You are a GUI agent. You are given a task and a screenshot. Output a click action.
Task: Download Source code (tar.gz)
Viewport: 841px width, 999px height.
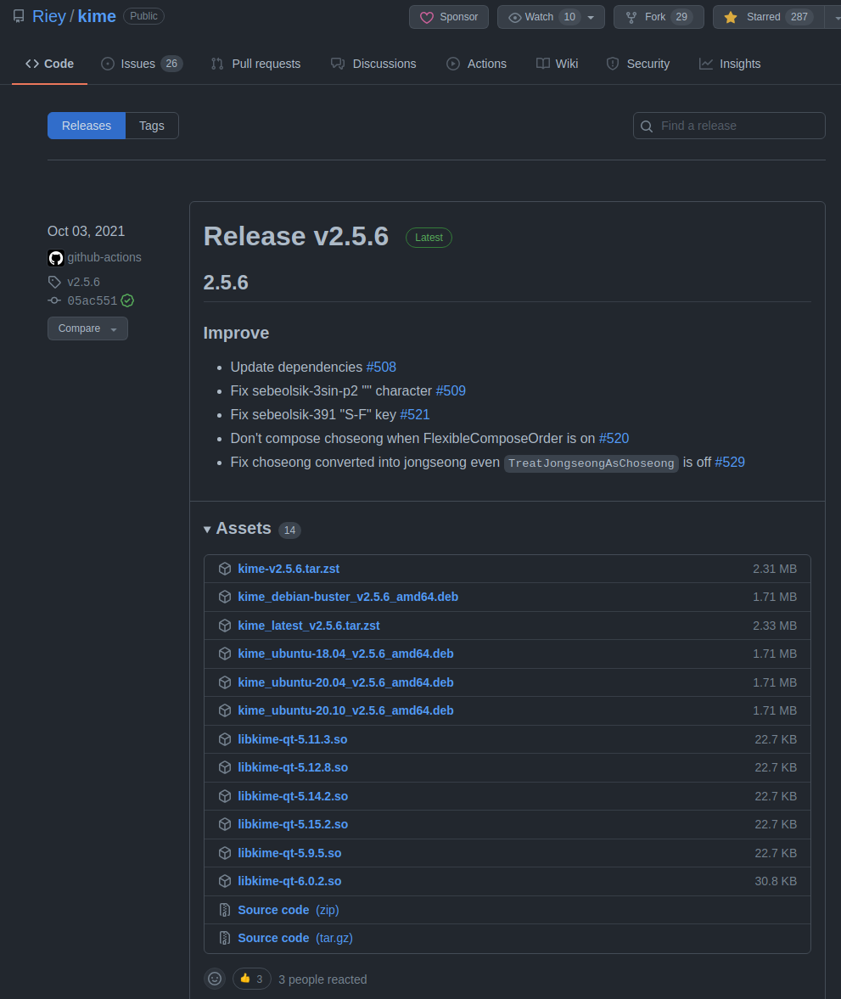295,938
